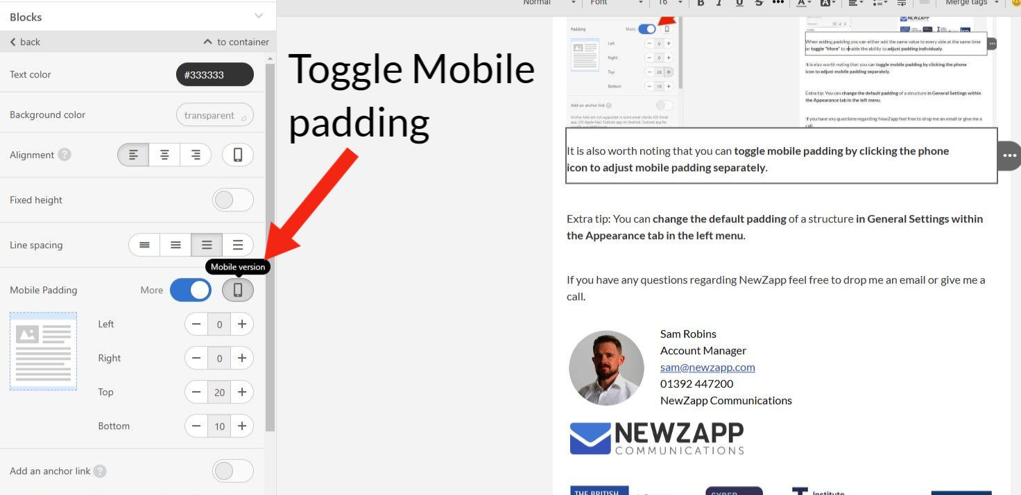Click the Mobile Padding phone icon
The width and height of the screenshot is (1021, 495).
(x=238, y=290)
